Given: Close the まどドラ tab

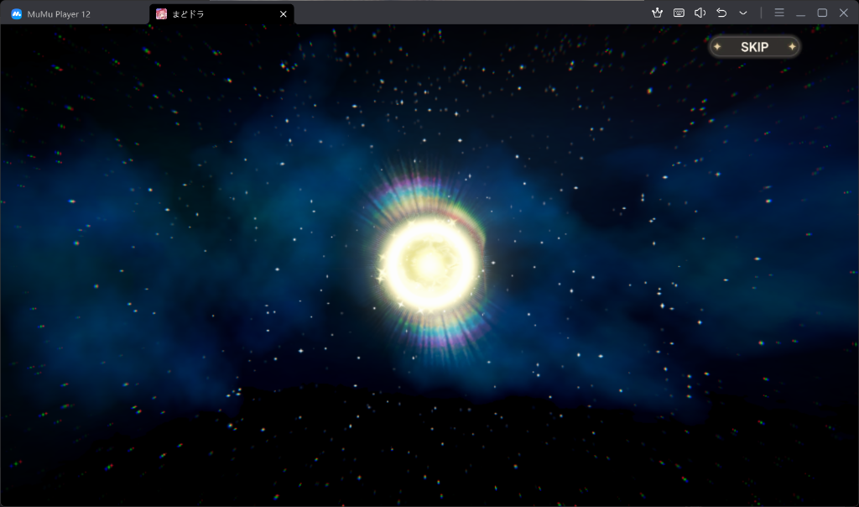Looking at the screenshot, I should tap(284, 14).
